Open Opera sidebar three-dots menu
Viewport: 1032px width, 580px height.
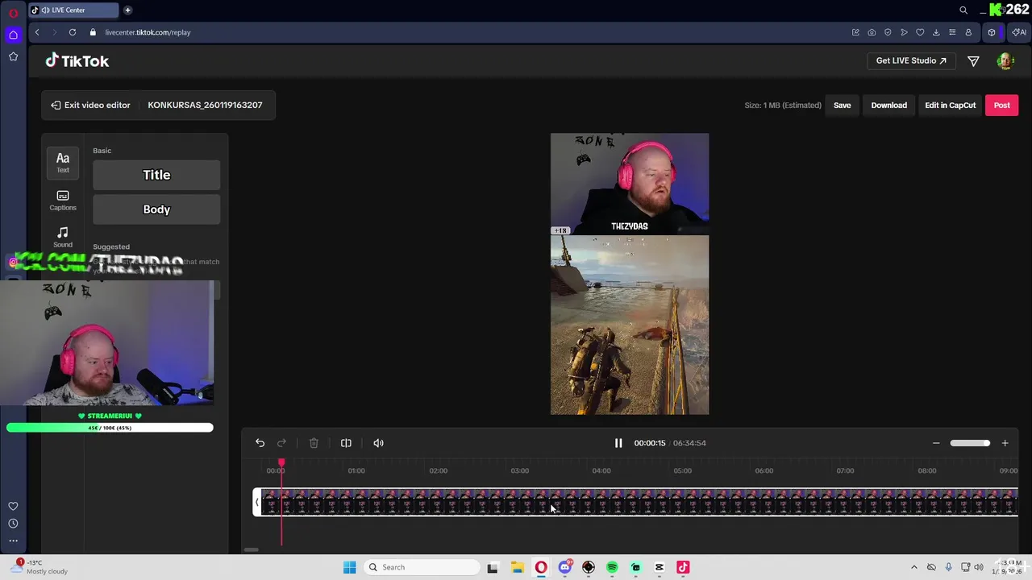click(13, 541)
